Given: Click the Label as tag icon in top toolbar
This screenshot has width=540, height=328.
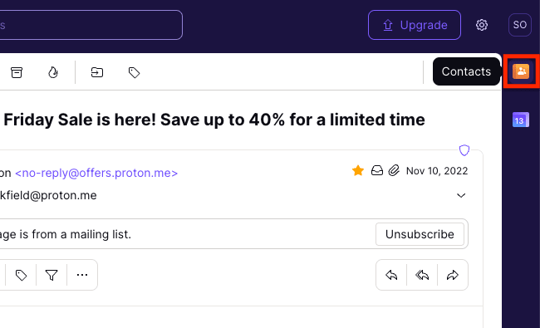Looking at the screenshot, I should tap(134, 72).
